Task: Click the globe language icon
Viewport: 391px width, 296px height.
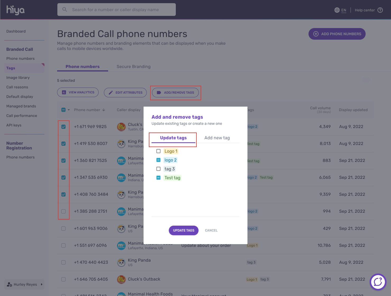Action: click(x=337, y=10)
